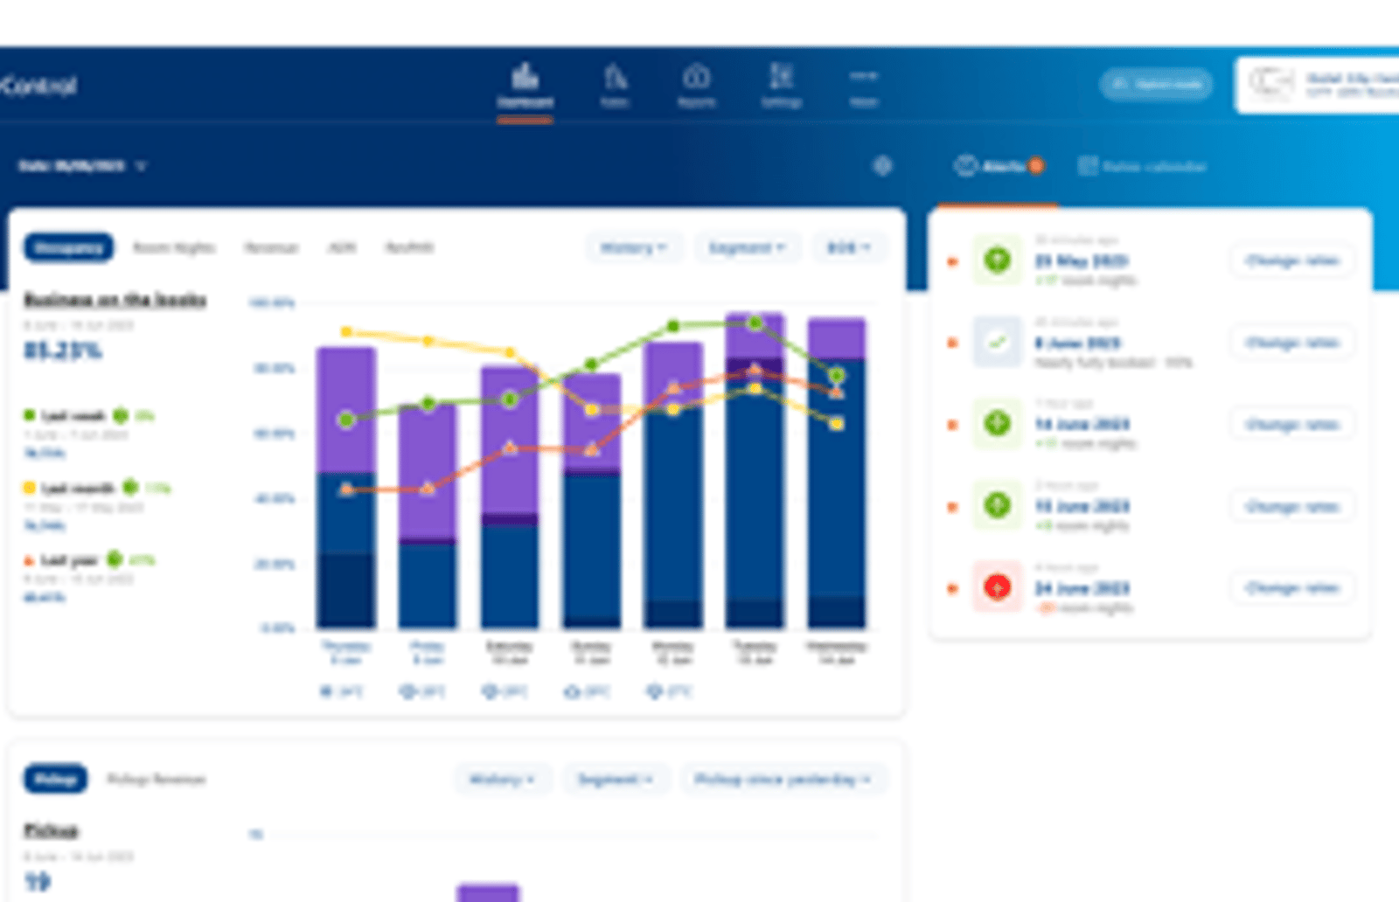
Task: Open the Segment dropdown on the occupancy card
Action: coord(746,247)
